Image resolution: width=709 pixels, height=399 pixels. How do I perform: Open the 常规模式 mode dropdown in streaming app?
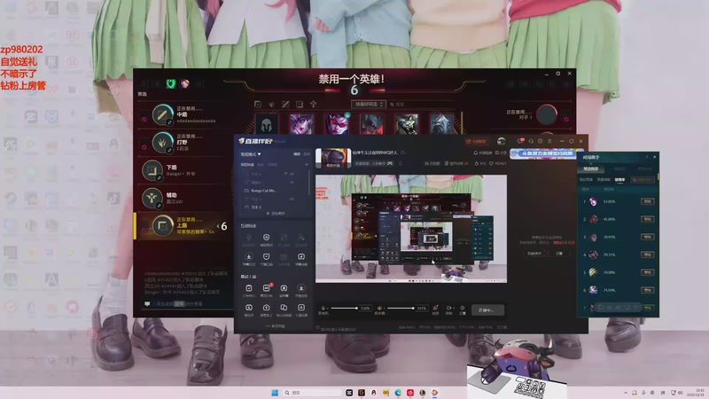tap(251, 154)
